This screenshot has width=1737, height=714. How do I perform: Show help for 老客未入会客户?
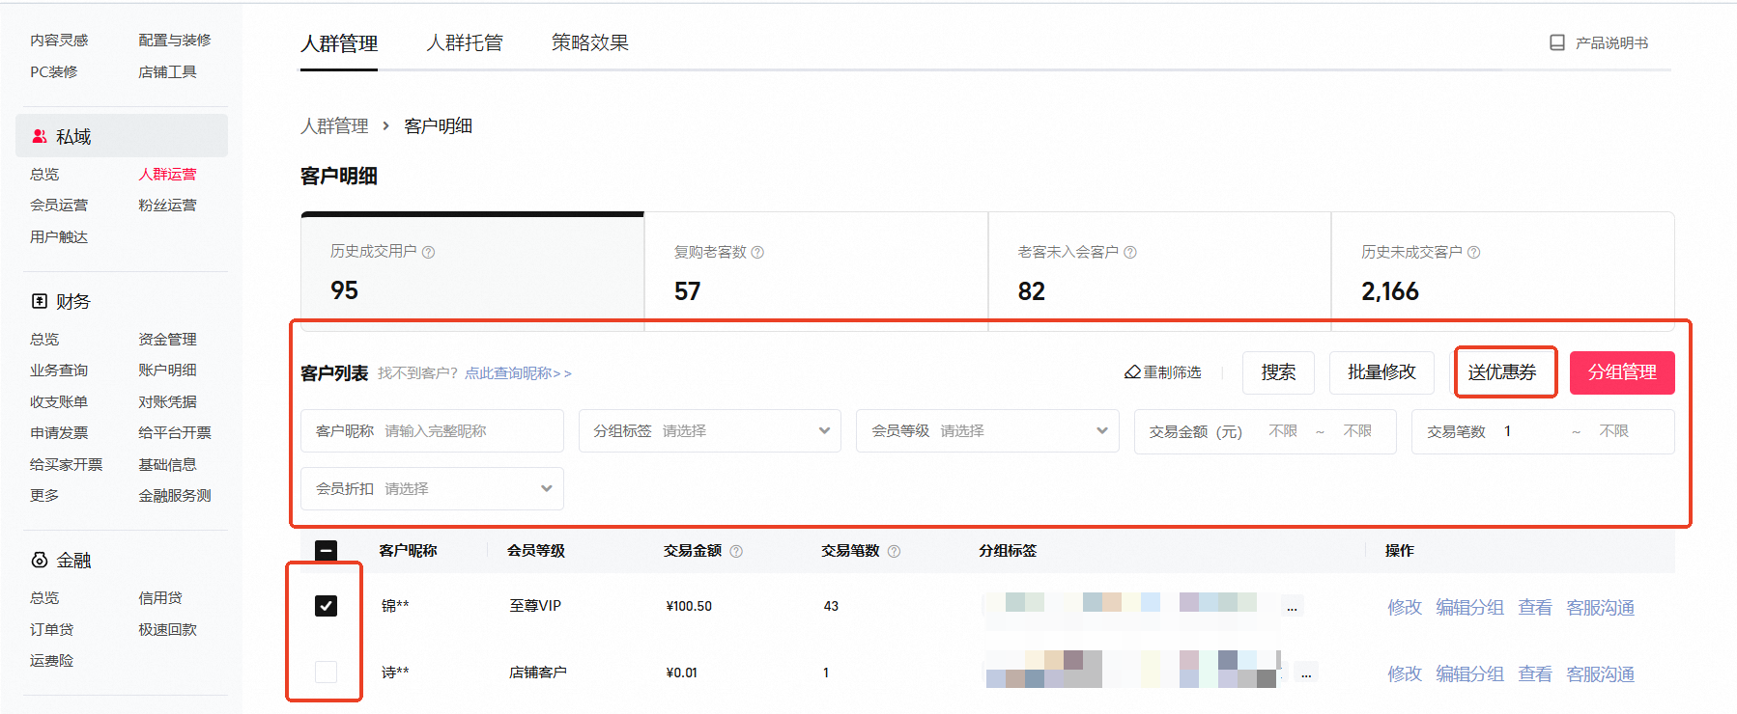tap(1130, 252)
